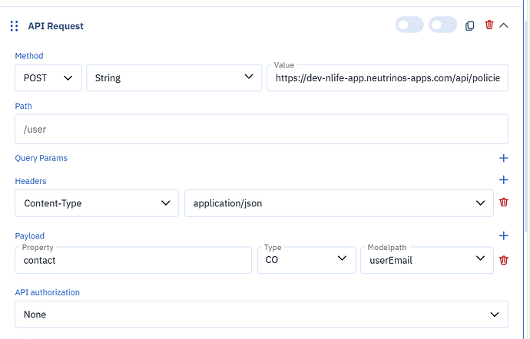Add a new payload property

[x=504, y=235]
